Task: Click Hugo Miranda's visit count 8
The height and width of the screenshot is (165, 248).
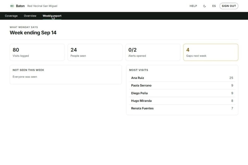Action: pos(232,101)
